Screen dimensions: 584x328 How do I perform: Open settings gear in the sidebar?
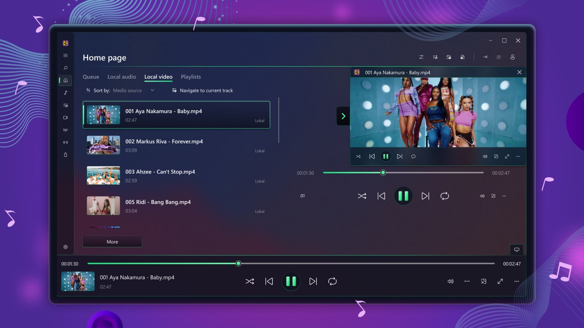65,247
